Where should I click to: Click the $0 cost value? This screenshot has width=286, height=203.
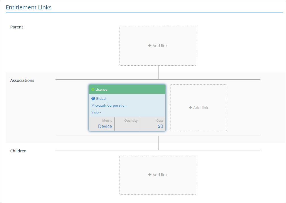[x=160, y=126]
